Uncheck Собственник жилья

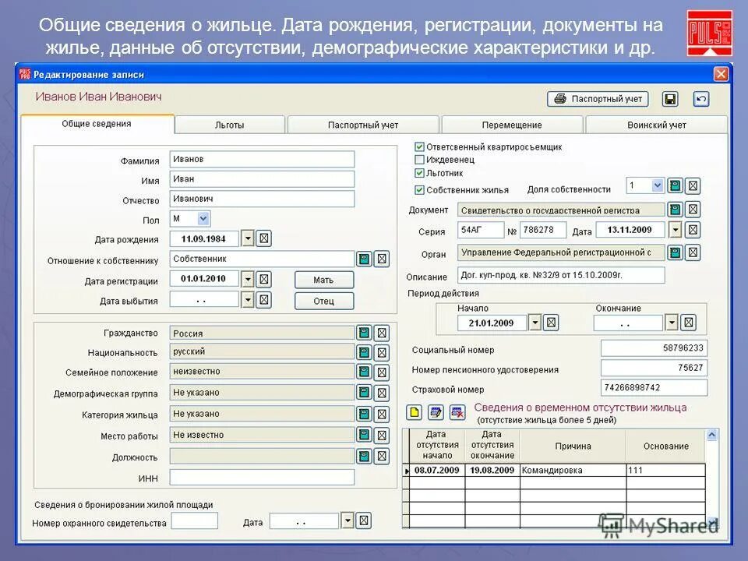(418, 188)
